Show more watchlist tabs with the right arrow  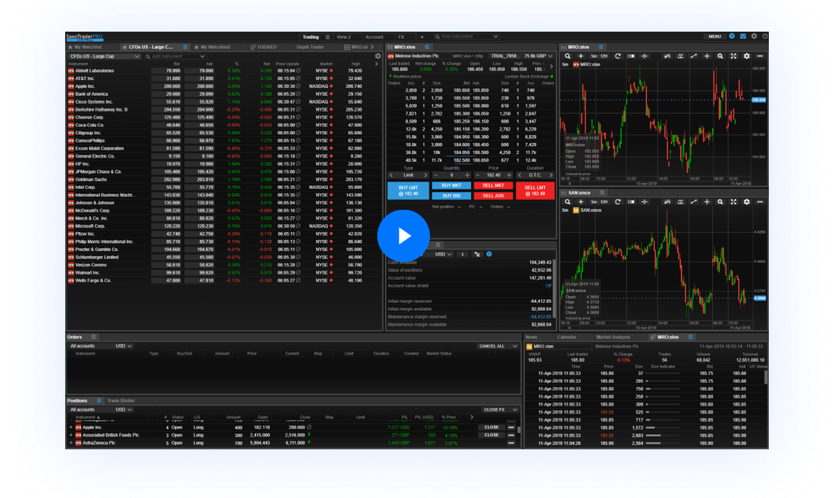[x=373, y=47]
